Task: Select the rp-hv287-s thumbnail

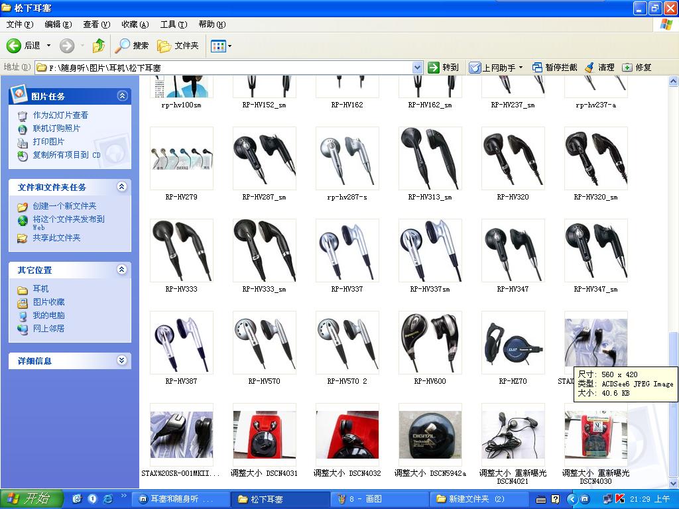Action: pos(347,158)
